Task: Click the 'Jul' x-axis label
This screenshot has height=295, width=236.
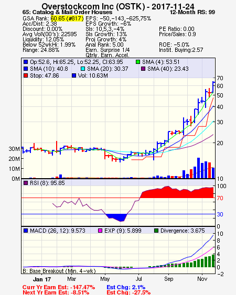Action: click(x=139, y=279)
